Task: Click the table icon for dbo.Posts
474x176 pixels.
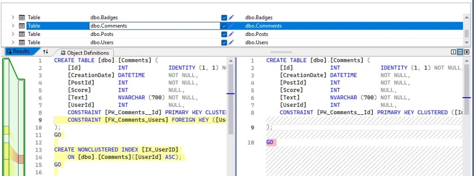Action: tap(22, 34)
